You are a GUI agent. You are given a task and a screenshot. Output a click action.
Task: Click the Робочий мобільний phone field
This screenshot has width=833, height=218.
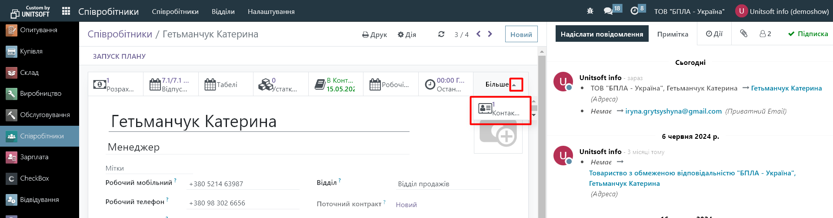(x=243, y=184)
